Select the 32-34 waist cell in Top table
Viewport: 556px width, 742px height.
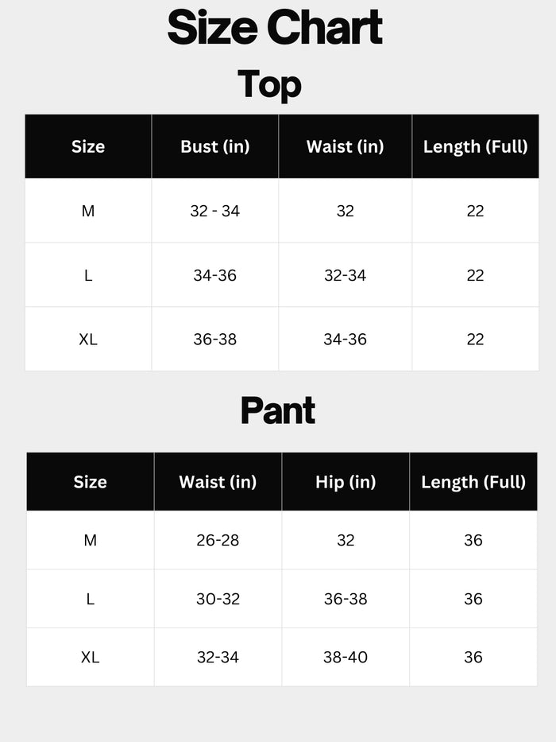point(345,275)
